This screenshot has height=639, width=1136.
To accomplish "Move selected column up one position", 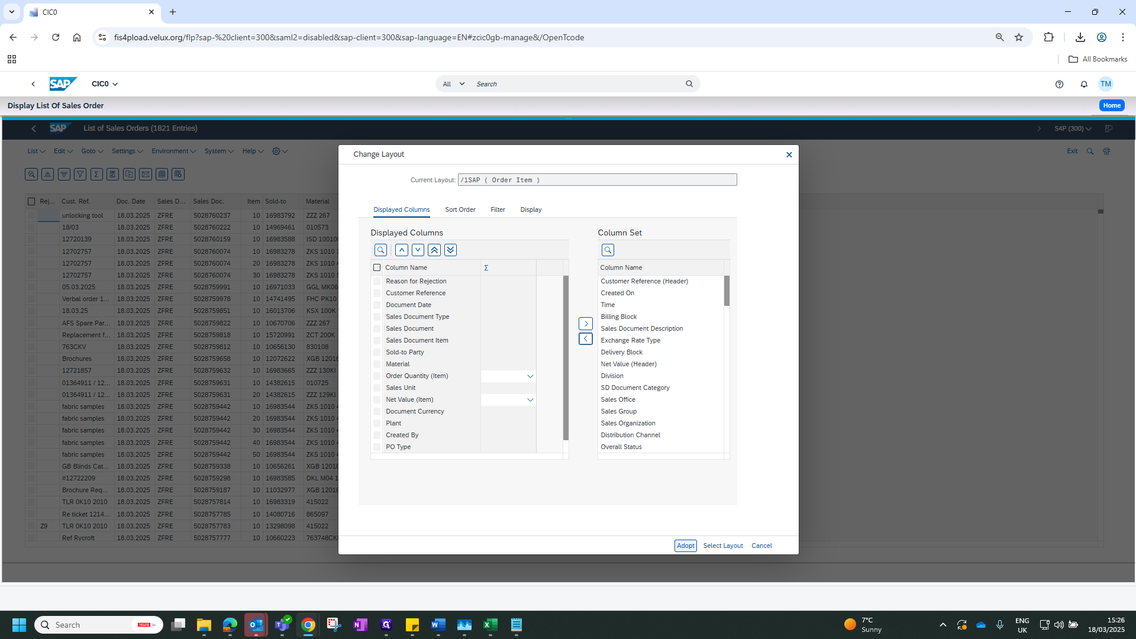I will [402, 250].
